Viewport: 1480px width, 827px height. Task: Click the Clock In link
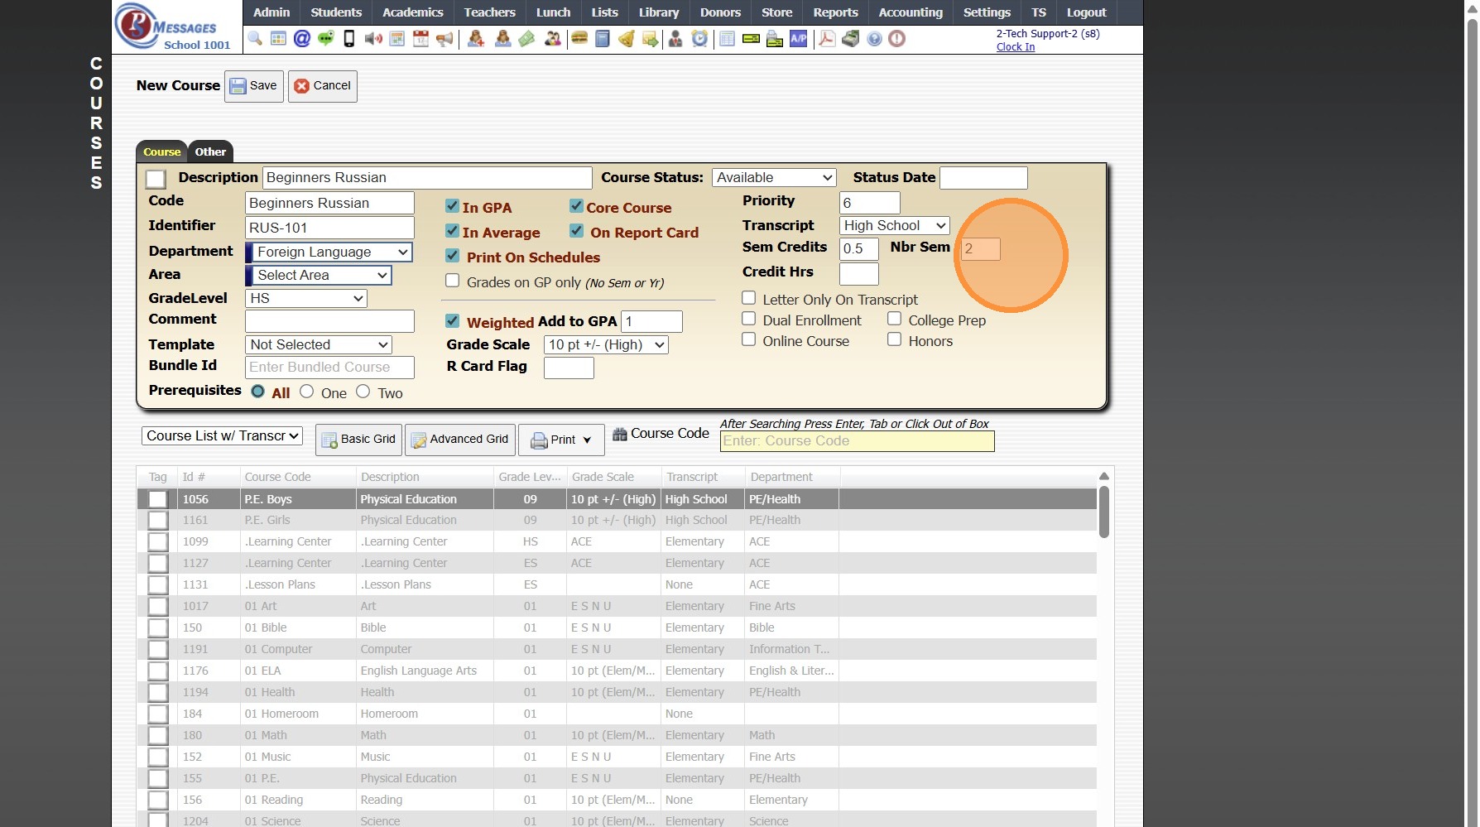(x=1015, y=47)
